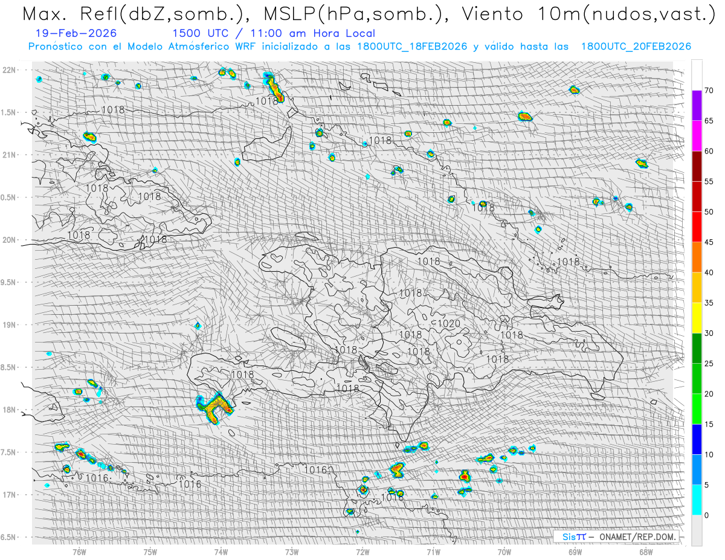This screenshot has width=725, height=560.
Task: Pick the yellow 30–35 dBZ color band
Action: tap(697, 318)
